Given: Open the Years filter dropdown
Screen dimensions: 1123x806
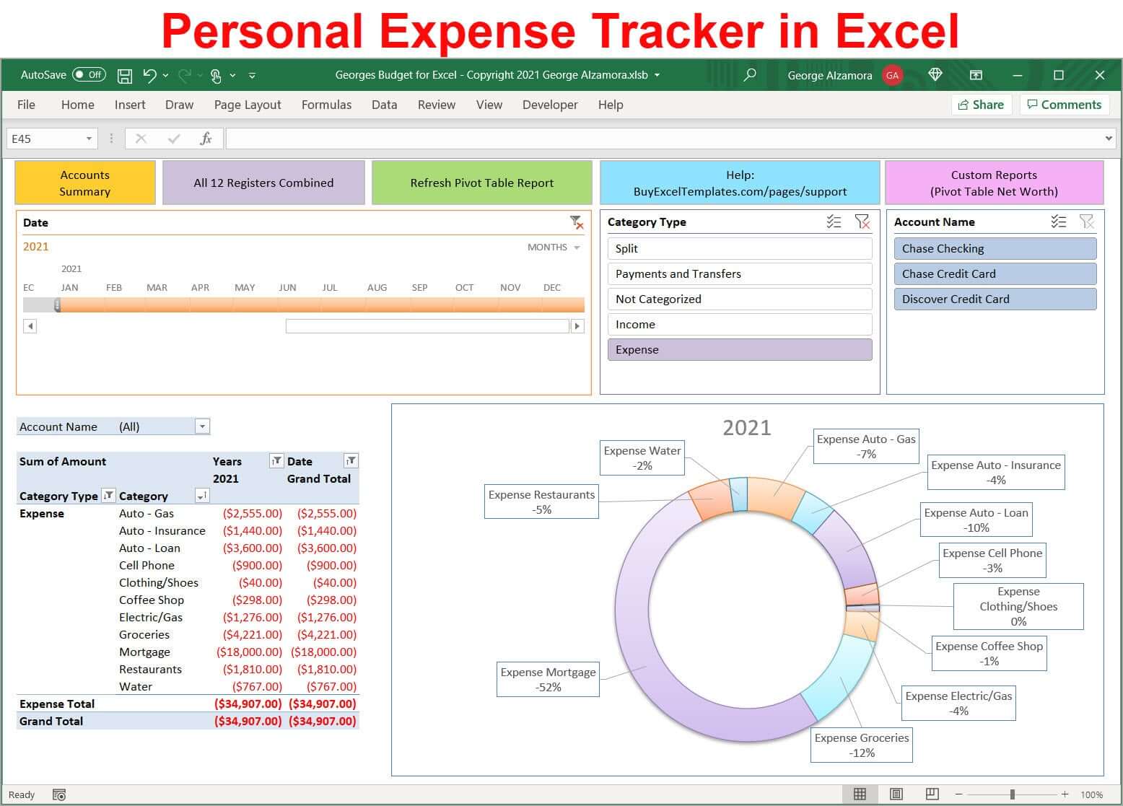Looking at the screenshot, I should tap(276, 460).
